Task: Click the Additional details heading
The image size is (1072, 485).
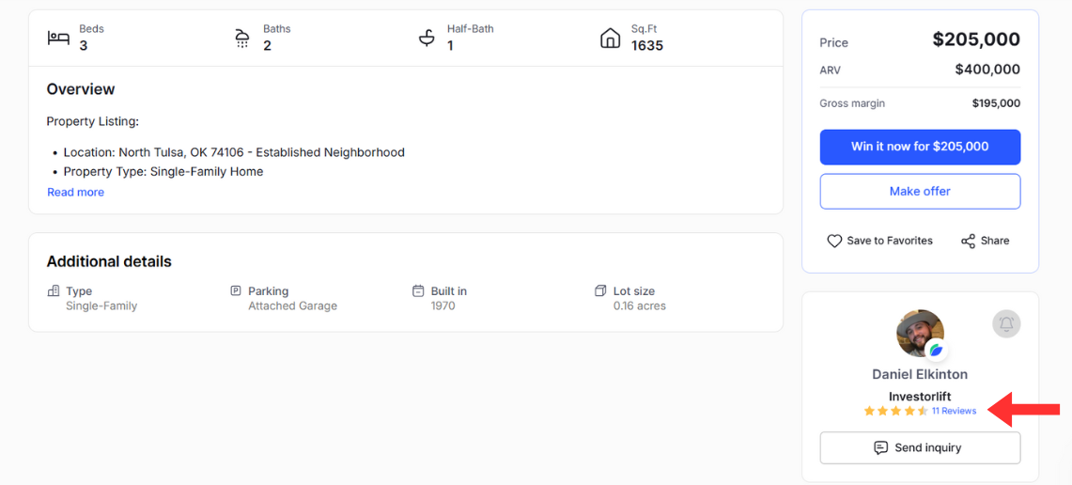Action: [x=109, y=261]
